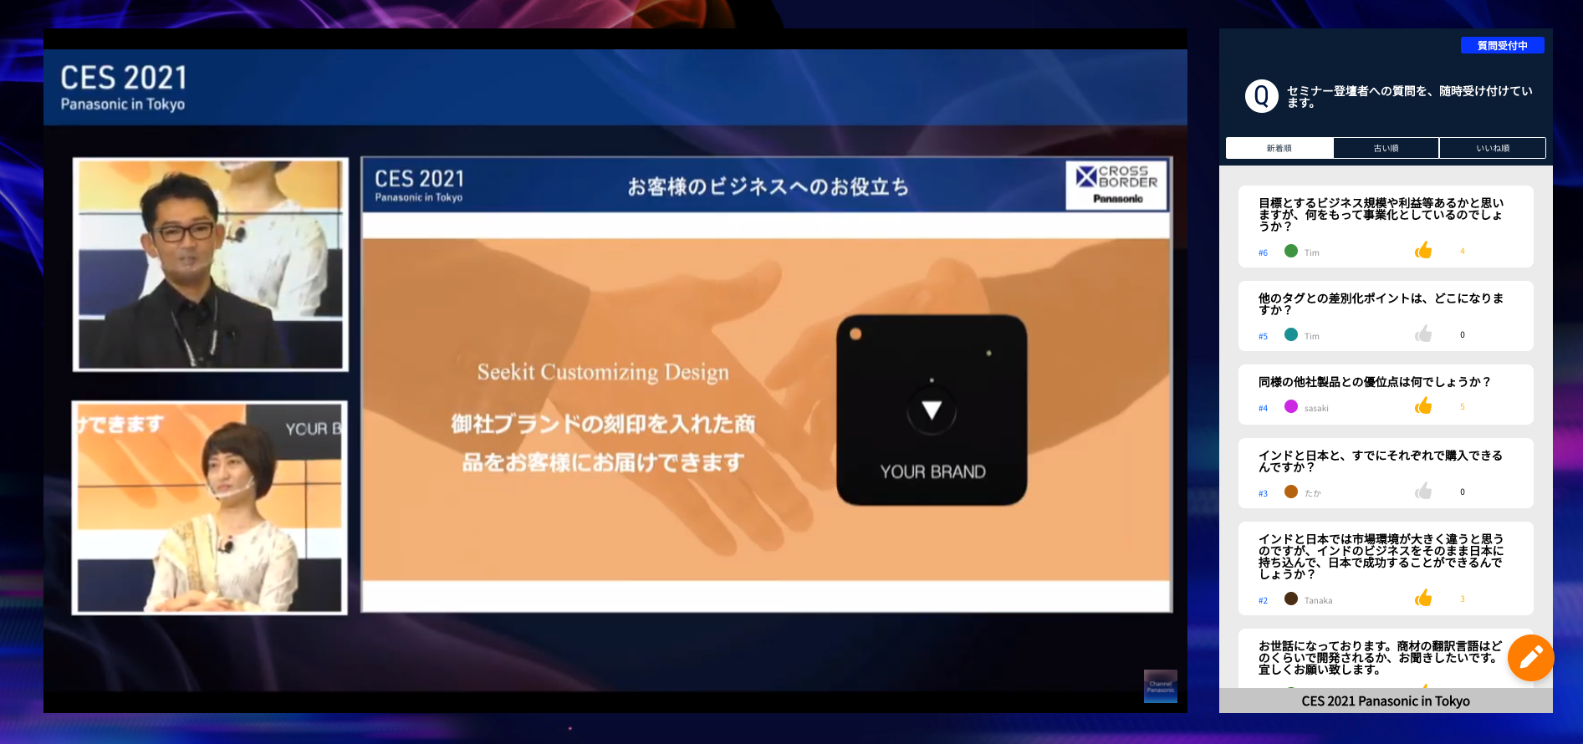Click sasaki's magenta avatar on question #4
Viewport: 1583px width, 744px height.
point(1291,406)
